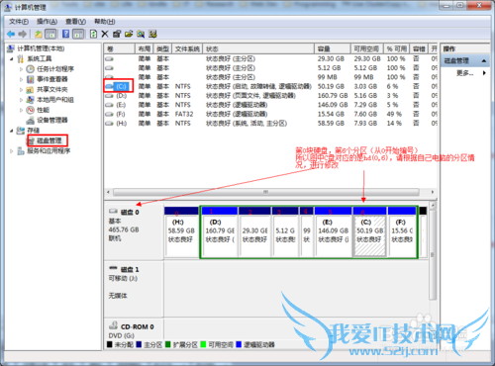Image resolution: width=495 pixels, height=366 pixels.
Task: Select the (C:) volume row in list
Action: pyautogui.click(x=270, y=86)
